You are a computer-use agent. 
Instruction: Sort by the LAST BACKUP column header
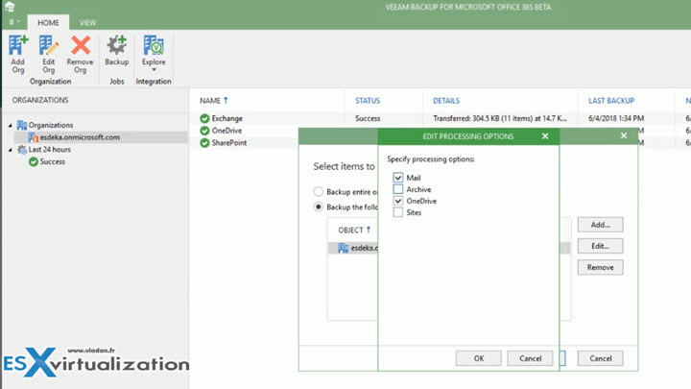tap(611, 101)
